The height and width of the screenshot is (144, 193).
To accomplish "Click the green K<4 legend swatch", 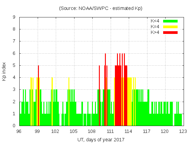I will [170, 21].
